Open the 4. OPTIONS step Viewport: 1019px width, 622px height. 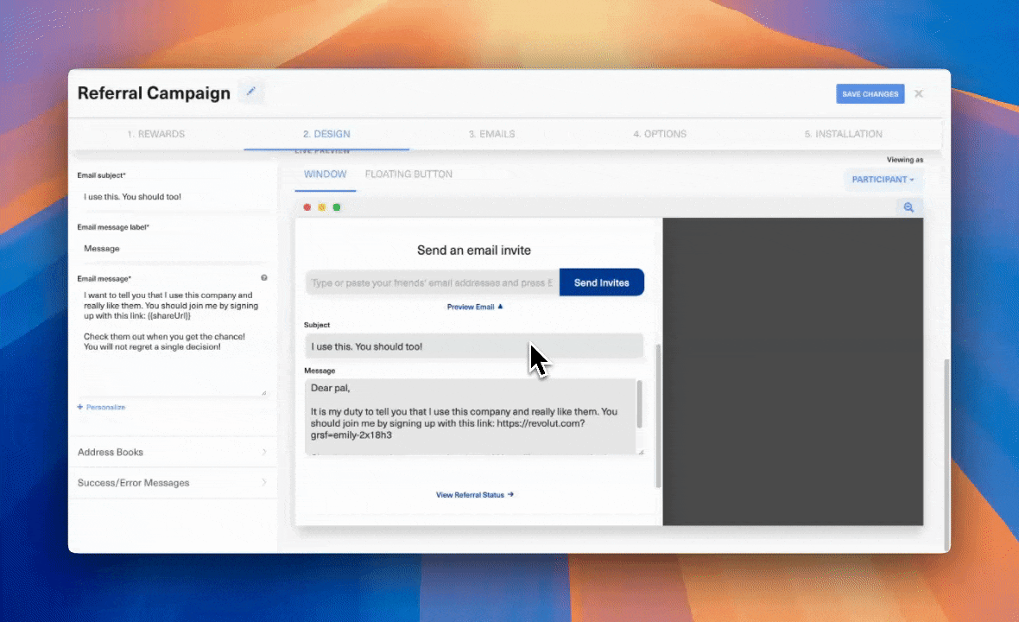point(659,134)
